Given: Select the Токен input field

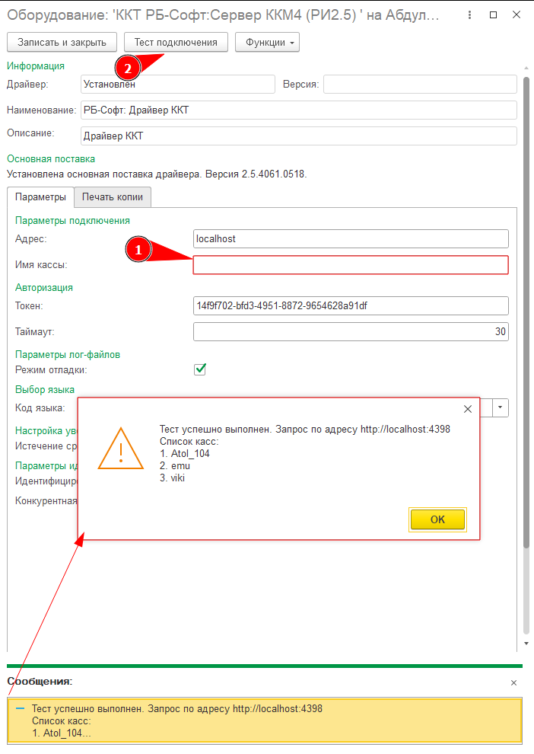Looking at the screenshot, I should tap(351, 306).
